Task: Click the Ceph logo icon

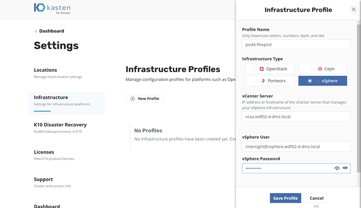Action: click(x=320, y=69)
